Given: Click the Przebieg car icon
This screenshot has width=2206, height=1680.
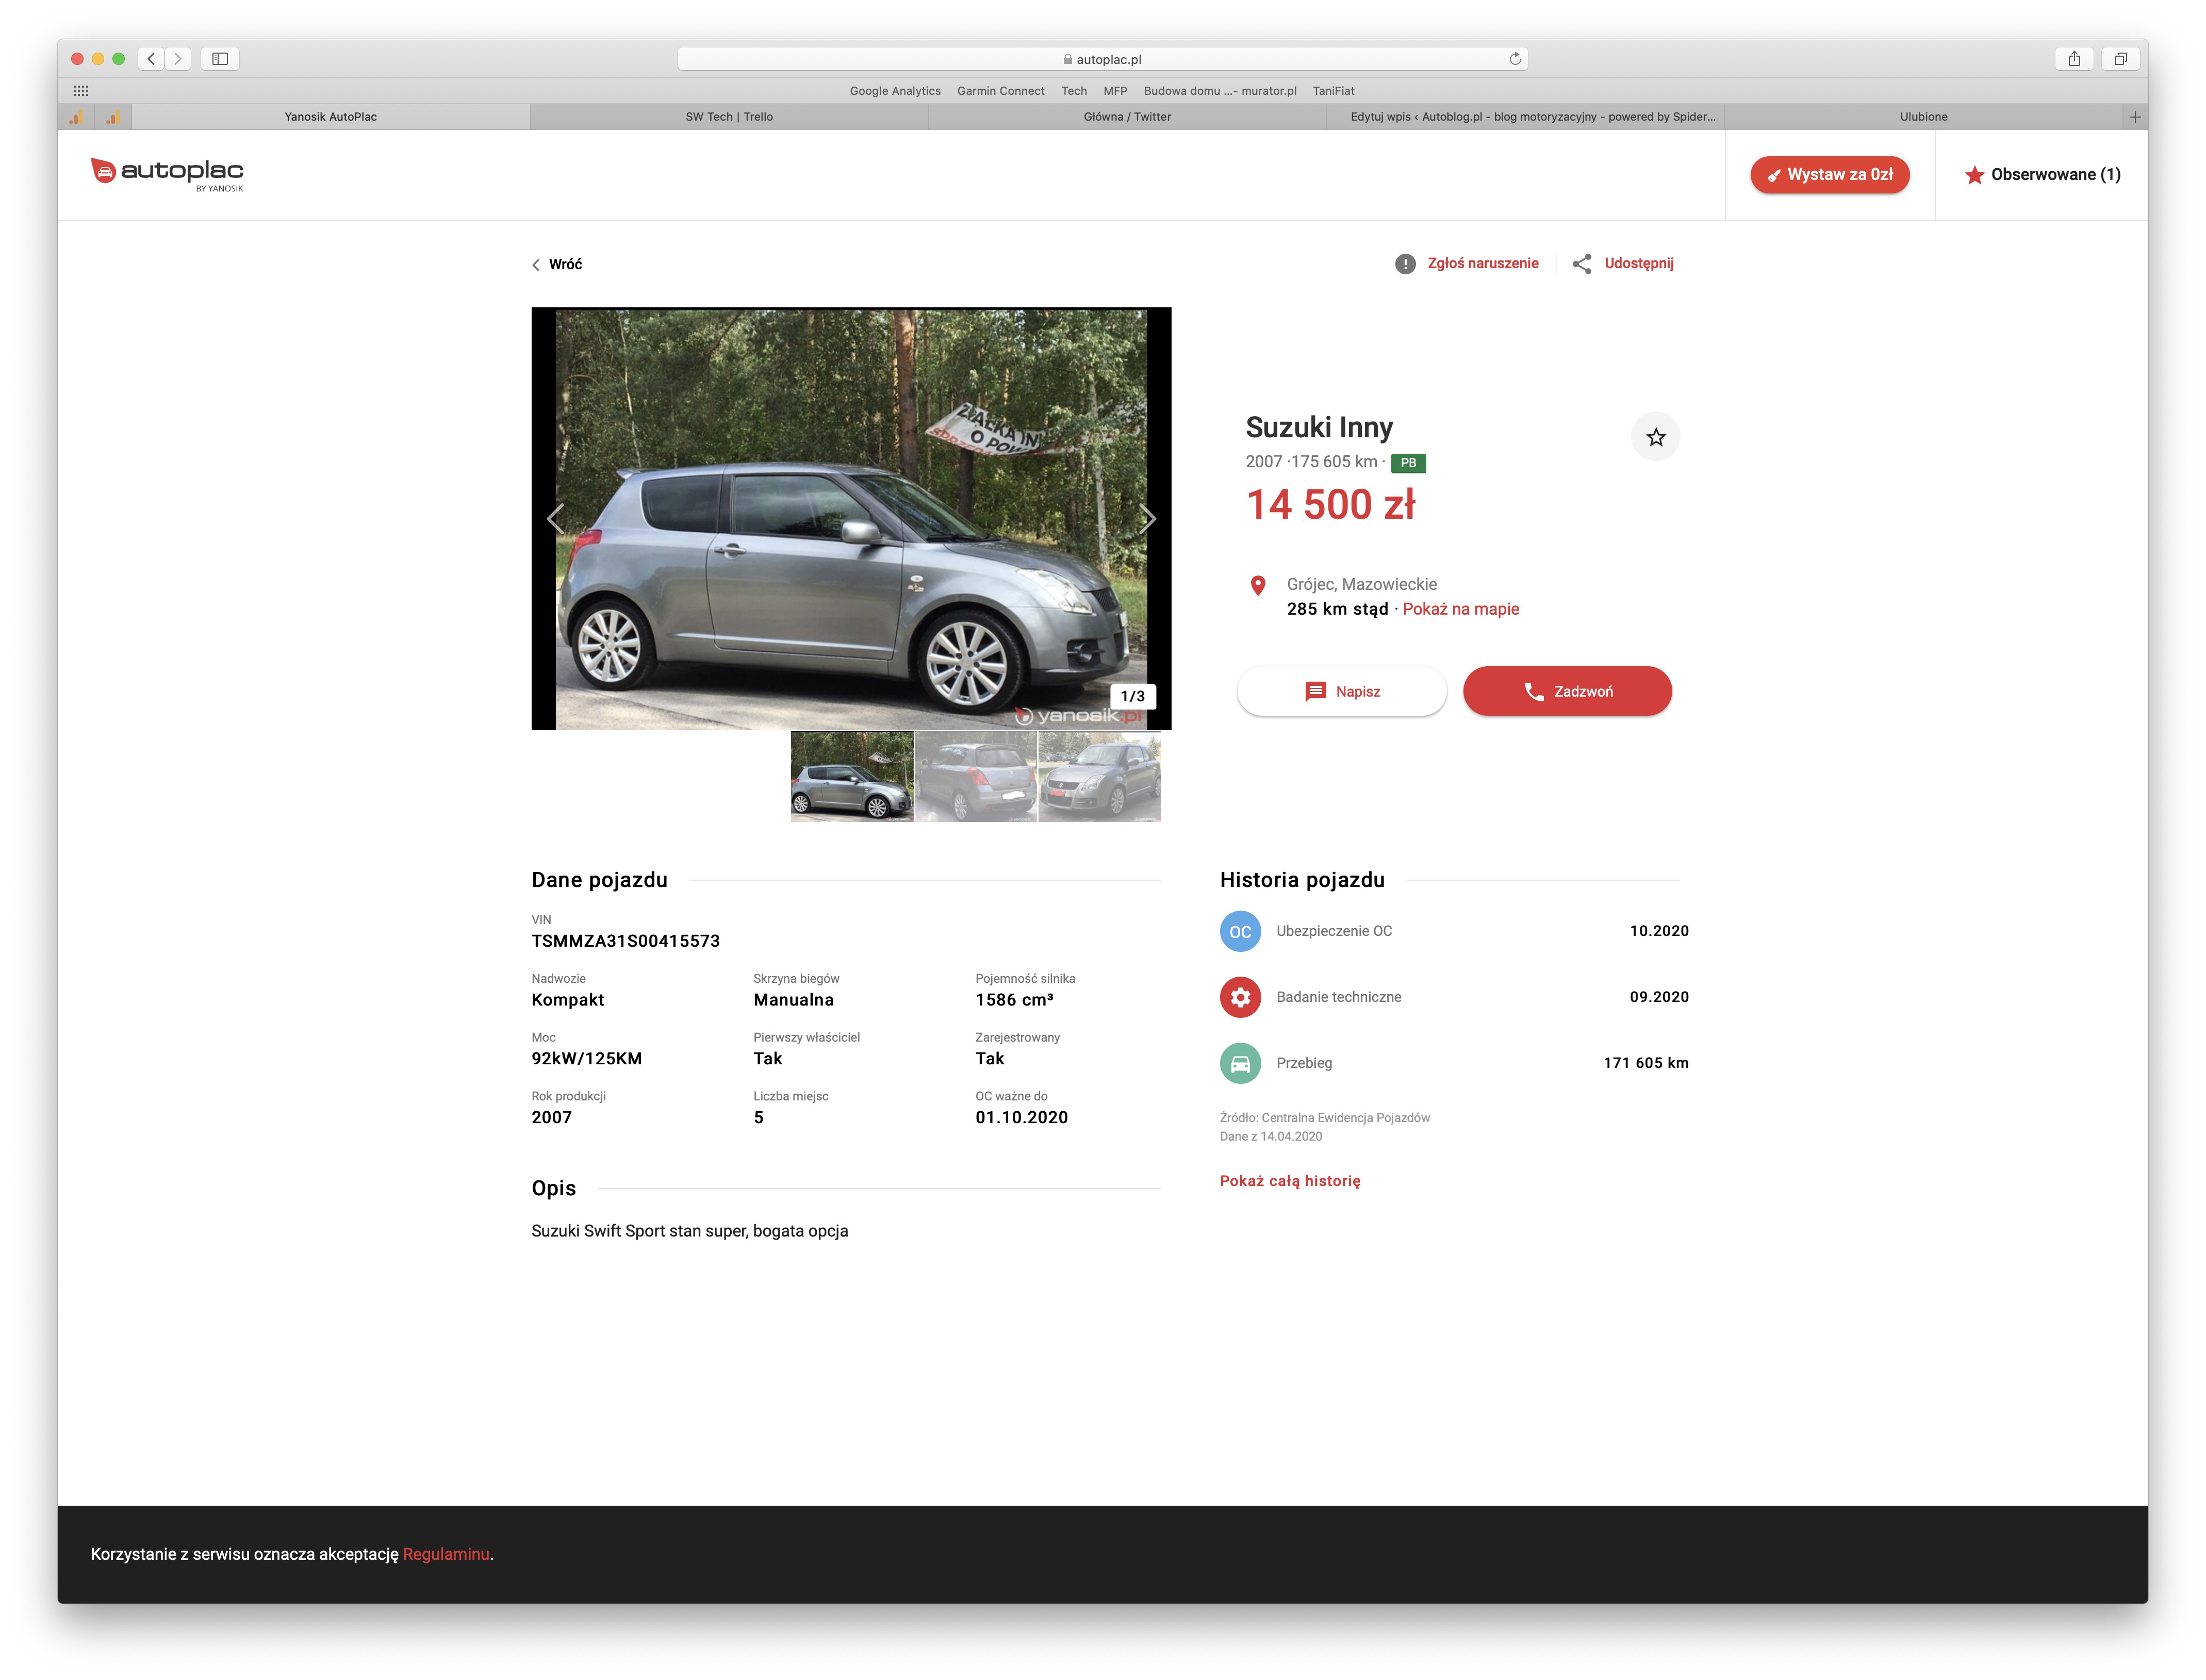Looking at the screenshot, I should [x=1240, y=1063].
